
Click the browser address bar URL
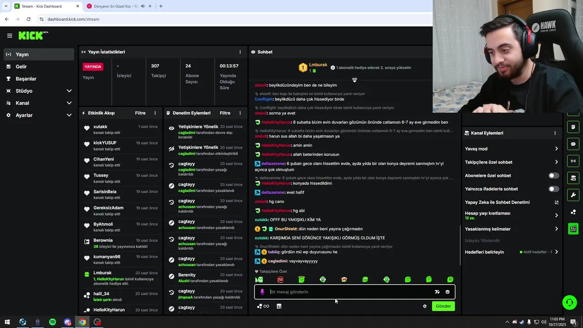(x=73, y=19)
